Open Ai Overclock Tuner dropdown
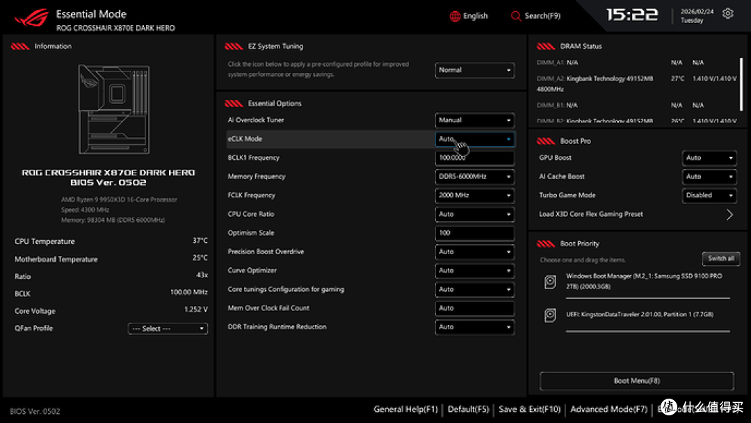 pyautogui.click(x=475, y=120)
